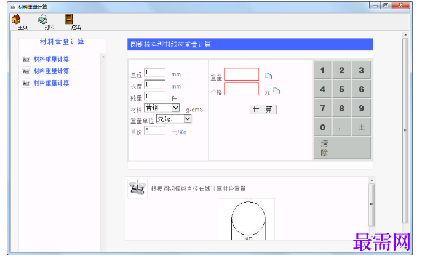
Task: Hit the 清除 clear button on the keypad
Action: pyautogui.click(x=342, y=148)
